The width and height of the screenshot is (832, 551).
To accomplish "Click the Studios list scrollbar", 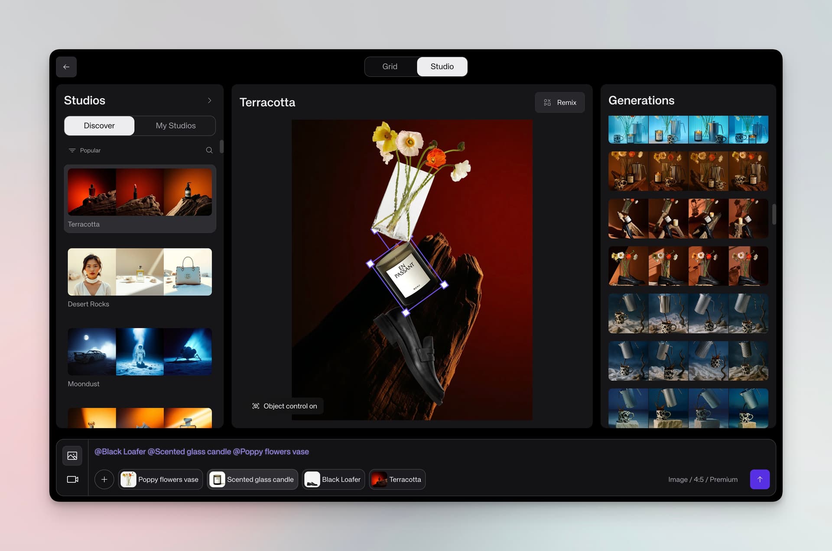I will click(x=222, y=146).
